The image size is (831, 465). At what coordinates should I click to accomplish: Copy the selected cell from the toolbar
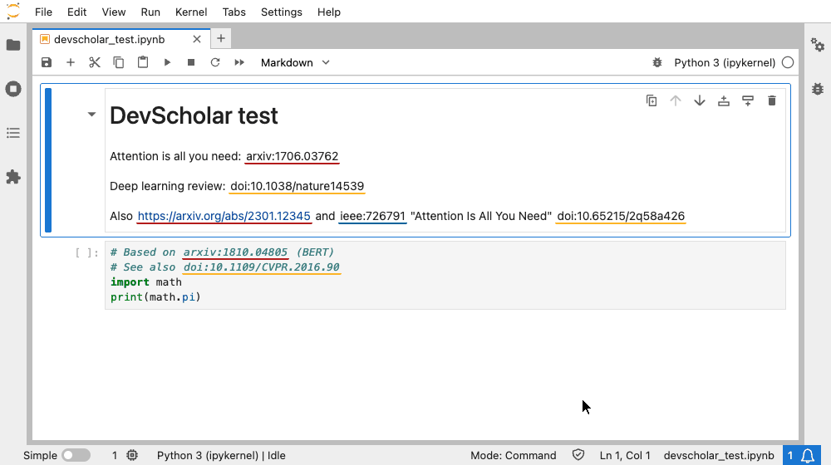(119, 62)
